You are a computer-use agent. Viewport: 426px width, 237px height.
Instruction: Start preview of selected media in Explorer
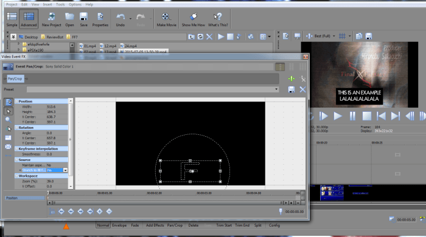(221, 36)
